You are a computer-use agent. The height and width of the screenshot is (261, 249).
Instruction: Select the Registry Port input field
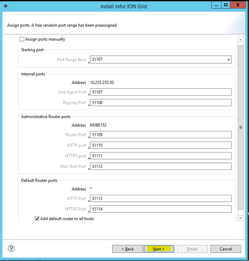pyautogui.click(x=160, y=103)
